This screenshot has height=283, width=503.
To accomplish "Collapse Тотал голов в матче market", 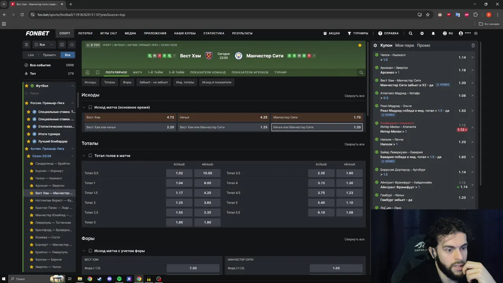I will coord(84,156).
